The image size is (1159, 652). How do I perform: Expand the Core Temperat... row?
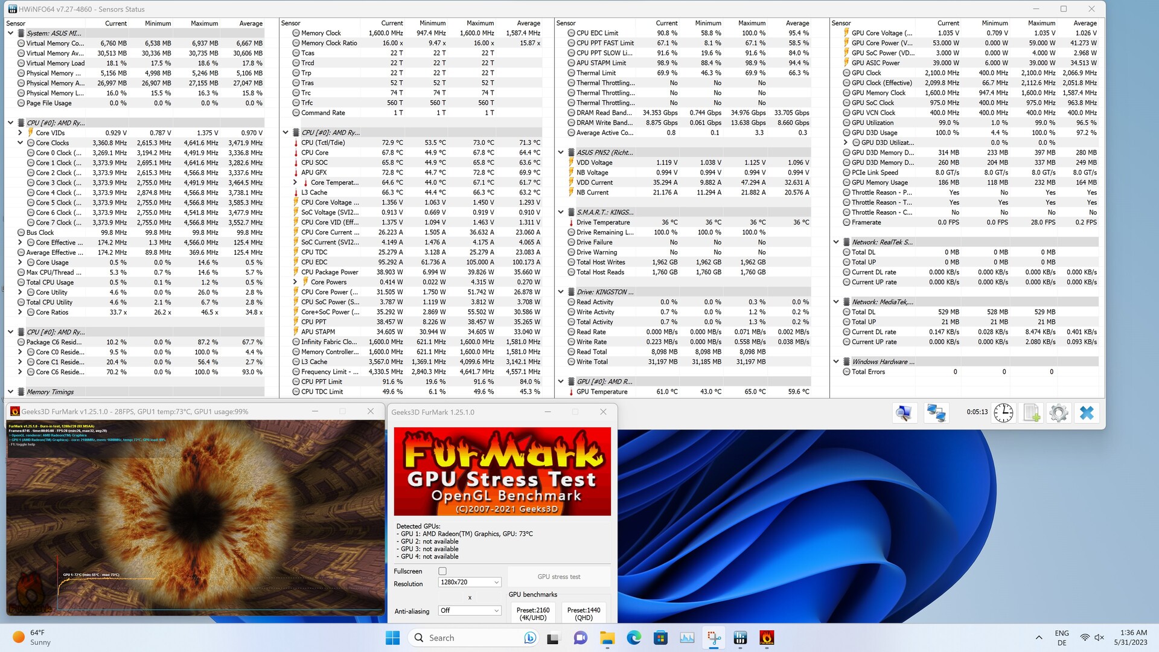point(295,182)
